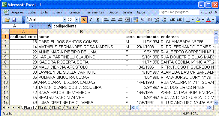Select column B header
Viewport: 219px width, 116px height.
coord(81,32)
